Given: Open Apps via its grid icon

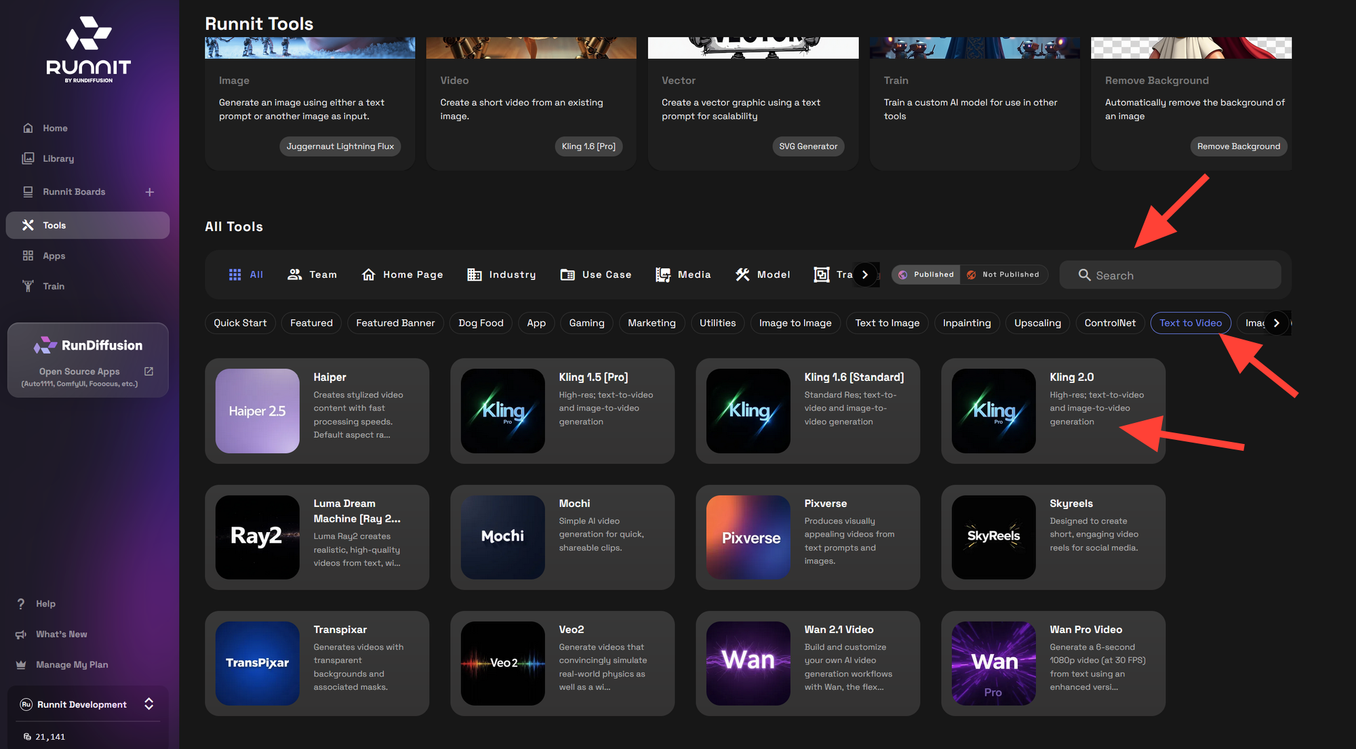Looking at the screenshot, I should 28,256.
